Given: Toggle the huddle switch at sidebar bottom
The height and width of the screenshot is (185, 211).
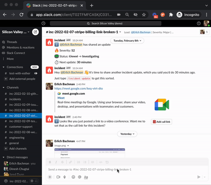Looking at the screenshot, I should (x=34, y=181).
